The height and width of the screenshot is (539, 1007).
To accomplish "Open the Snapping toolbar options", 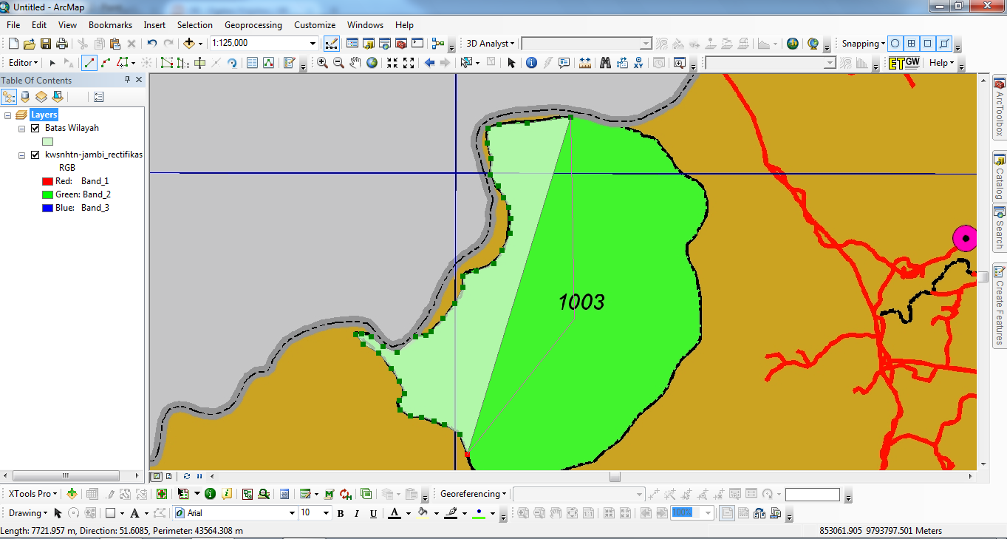I will pos(863,43).
